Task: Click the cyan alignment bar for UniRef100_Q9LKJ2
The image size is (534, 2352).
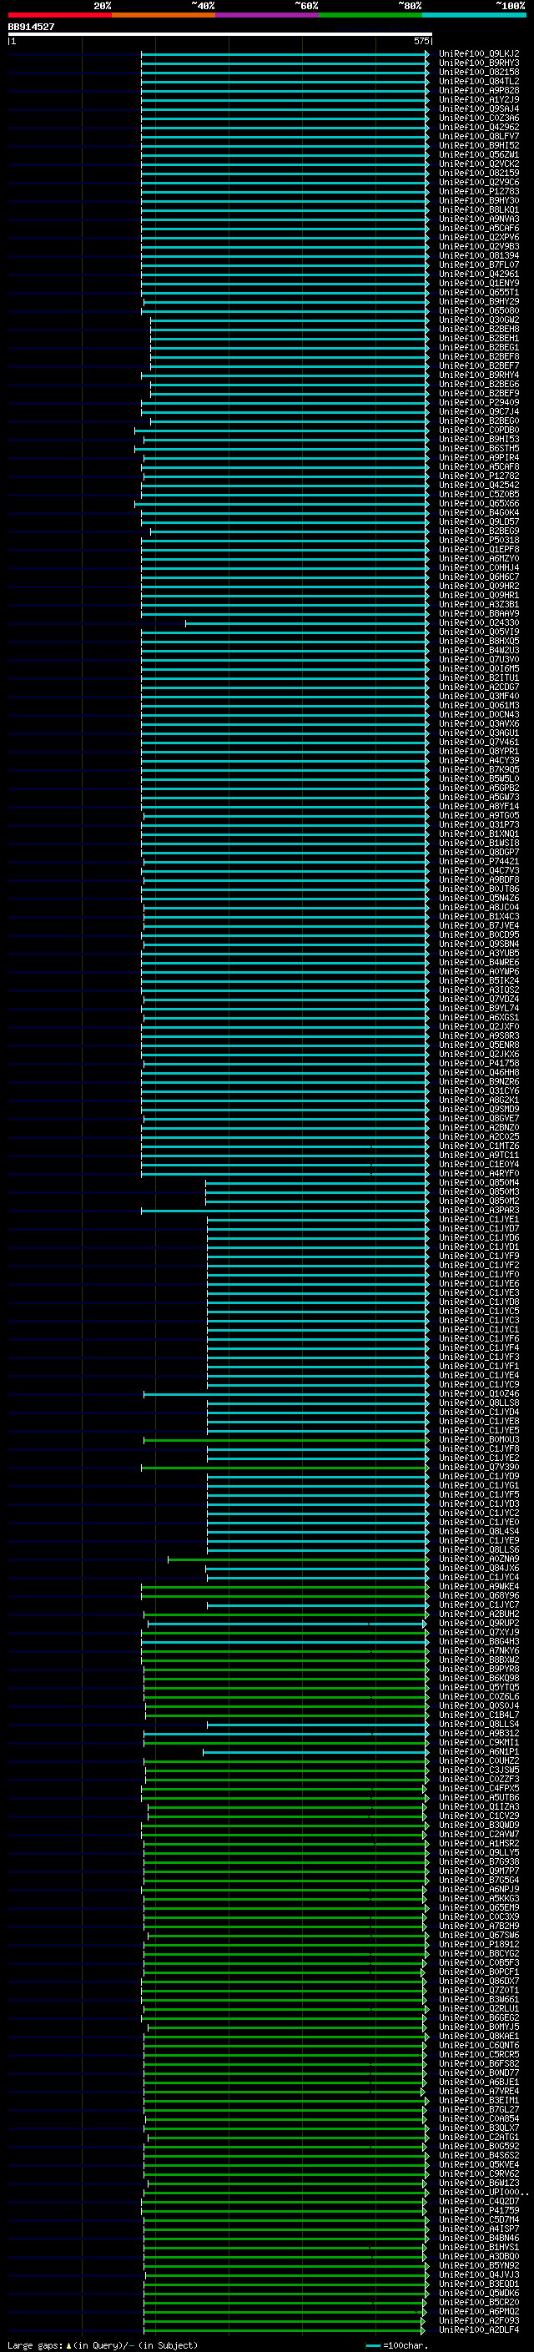Action: (285, 54)
